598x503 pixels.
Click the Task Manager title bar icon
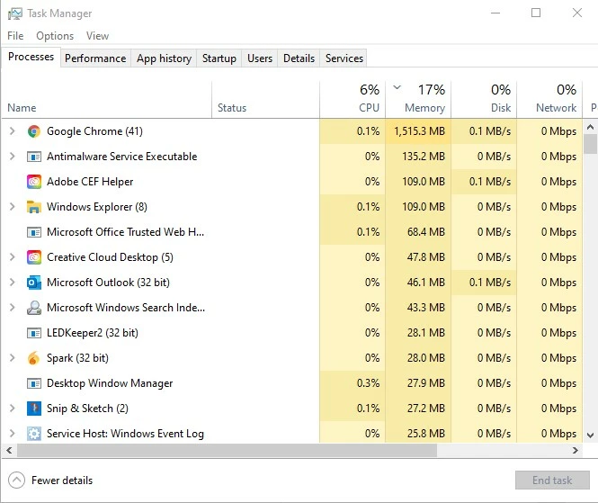tap(15, 13)
